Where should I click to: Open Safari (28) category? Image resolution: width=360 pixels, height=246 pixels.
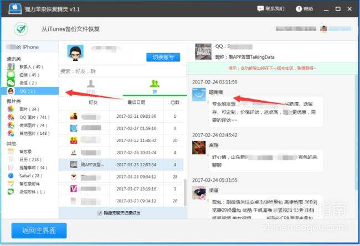pos(31,176)
